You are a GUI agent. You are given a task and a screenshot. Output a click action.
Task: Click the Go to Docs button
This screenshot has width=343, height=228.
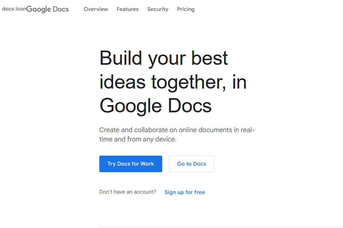(x=191, y=164)
